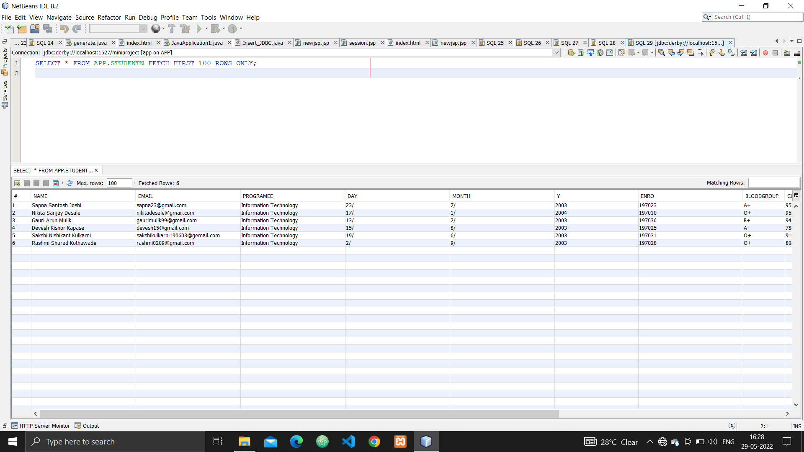Click the Matching Rows filter field
804x452 pixels.
click(x=773, y=183)
